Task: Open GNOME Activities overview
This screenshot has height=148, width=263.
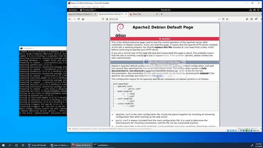Action: pos(73,10)
